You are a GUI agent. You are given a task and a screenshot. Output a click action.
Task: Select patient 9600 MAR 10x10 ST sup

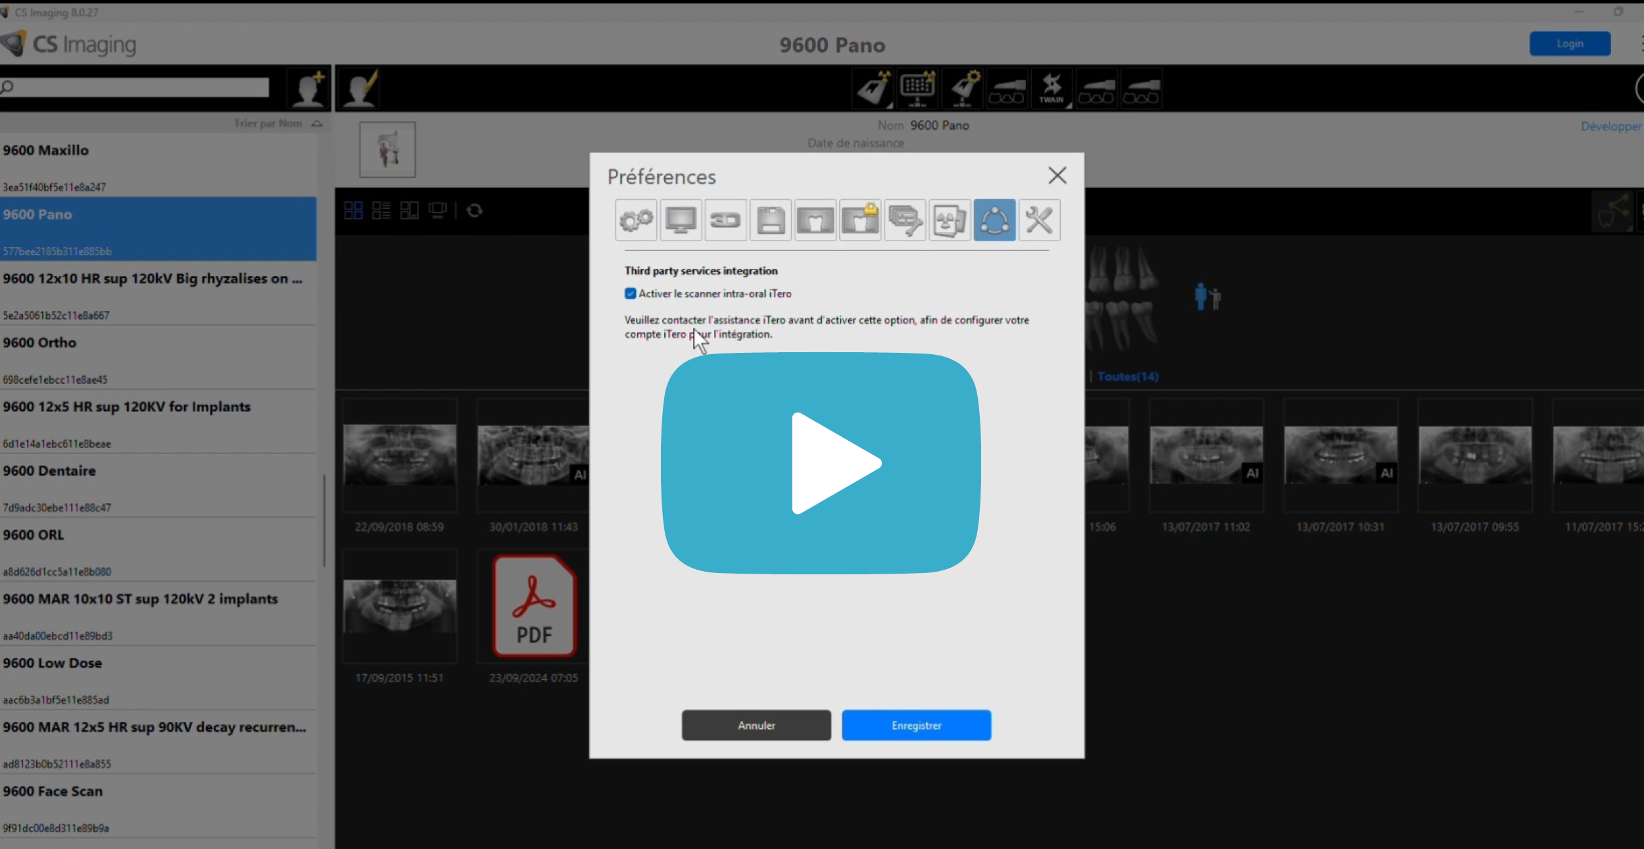click(x=158, y=613)
